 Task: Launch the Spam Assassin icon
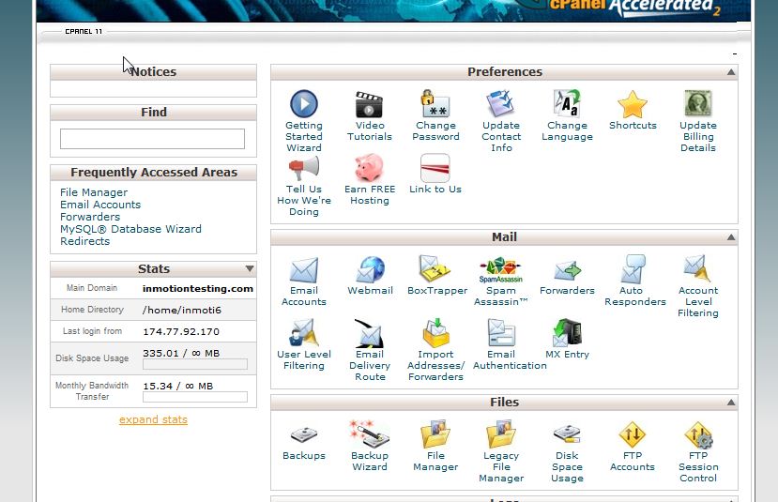[500, 270]
